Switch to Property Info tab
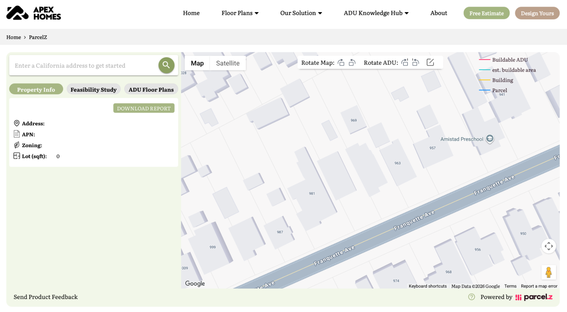Viewport: 567px width, 312px height. [x=36, y=89]
